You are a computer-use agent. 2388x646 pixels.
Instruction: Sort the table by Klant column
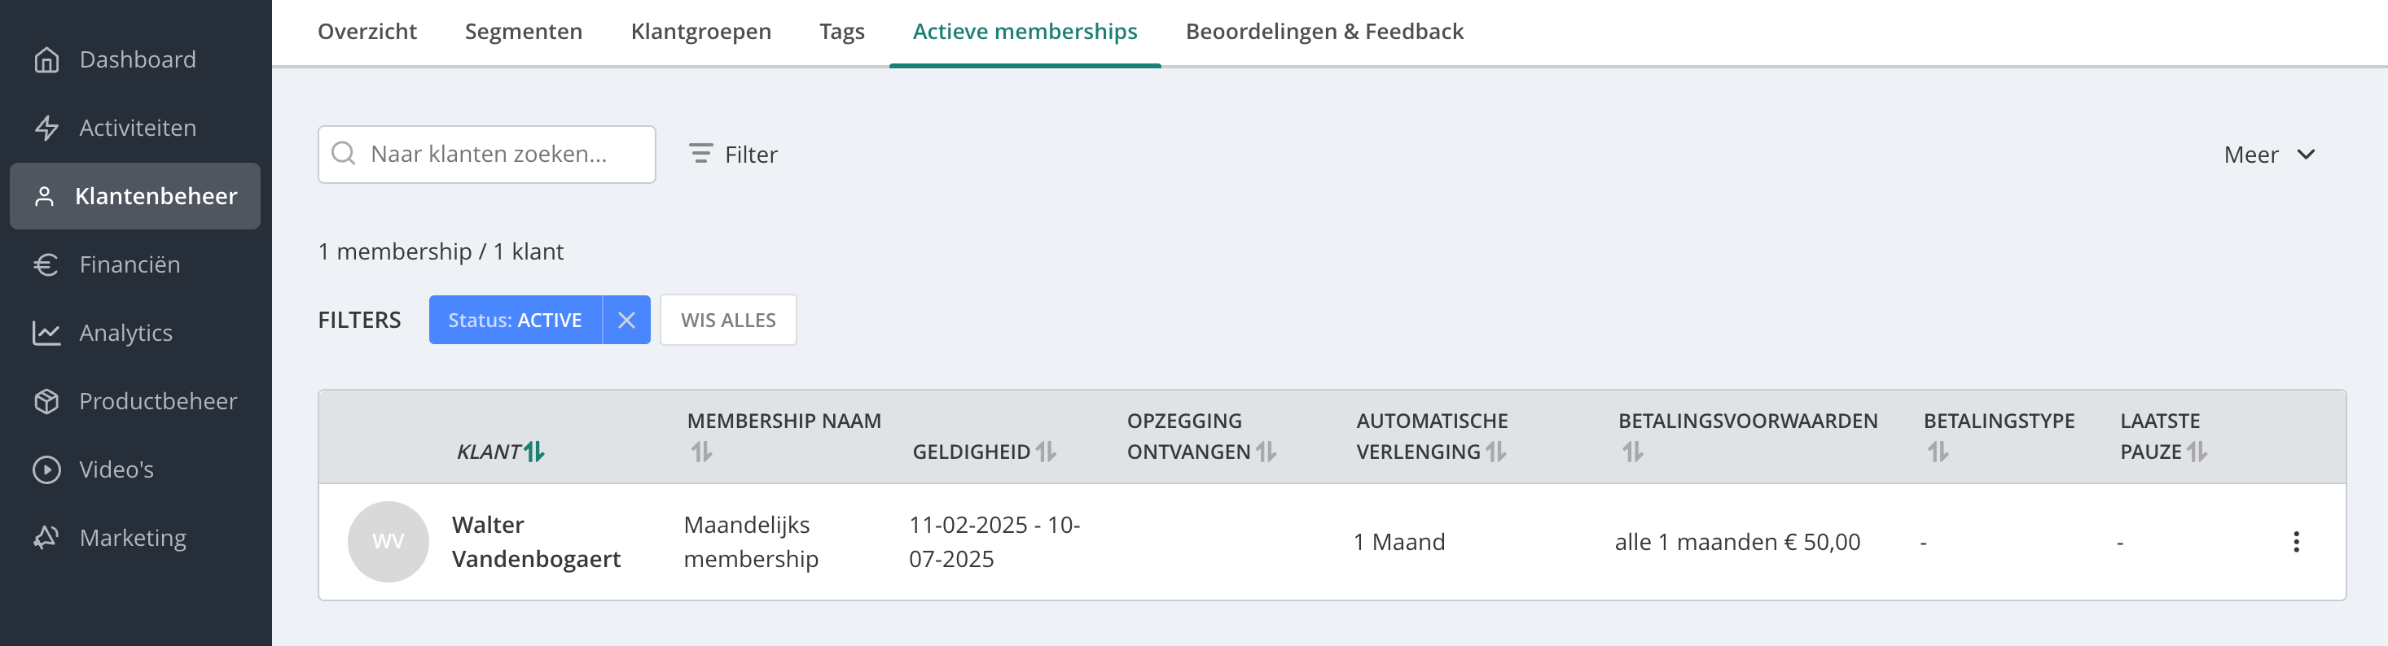coord(534,452)
